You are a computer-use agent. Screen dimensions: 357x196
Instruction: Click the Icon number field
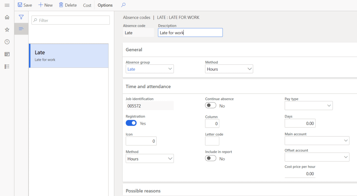click(x=141, y=141)
